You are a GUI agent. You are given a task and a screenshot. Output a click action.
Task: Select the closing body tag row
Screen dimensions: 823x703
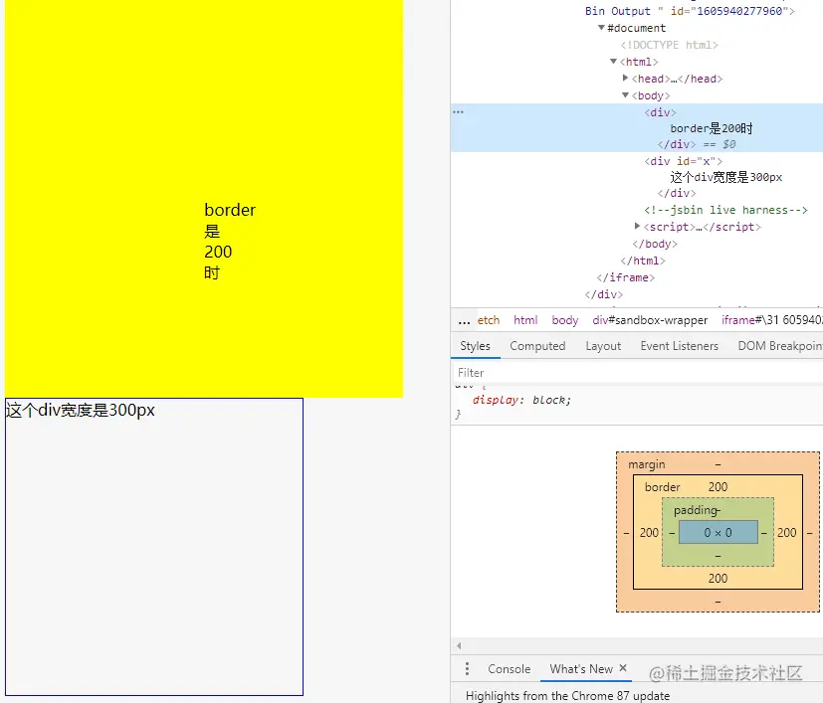655,244
